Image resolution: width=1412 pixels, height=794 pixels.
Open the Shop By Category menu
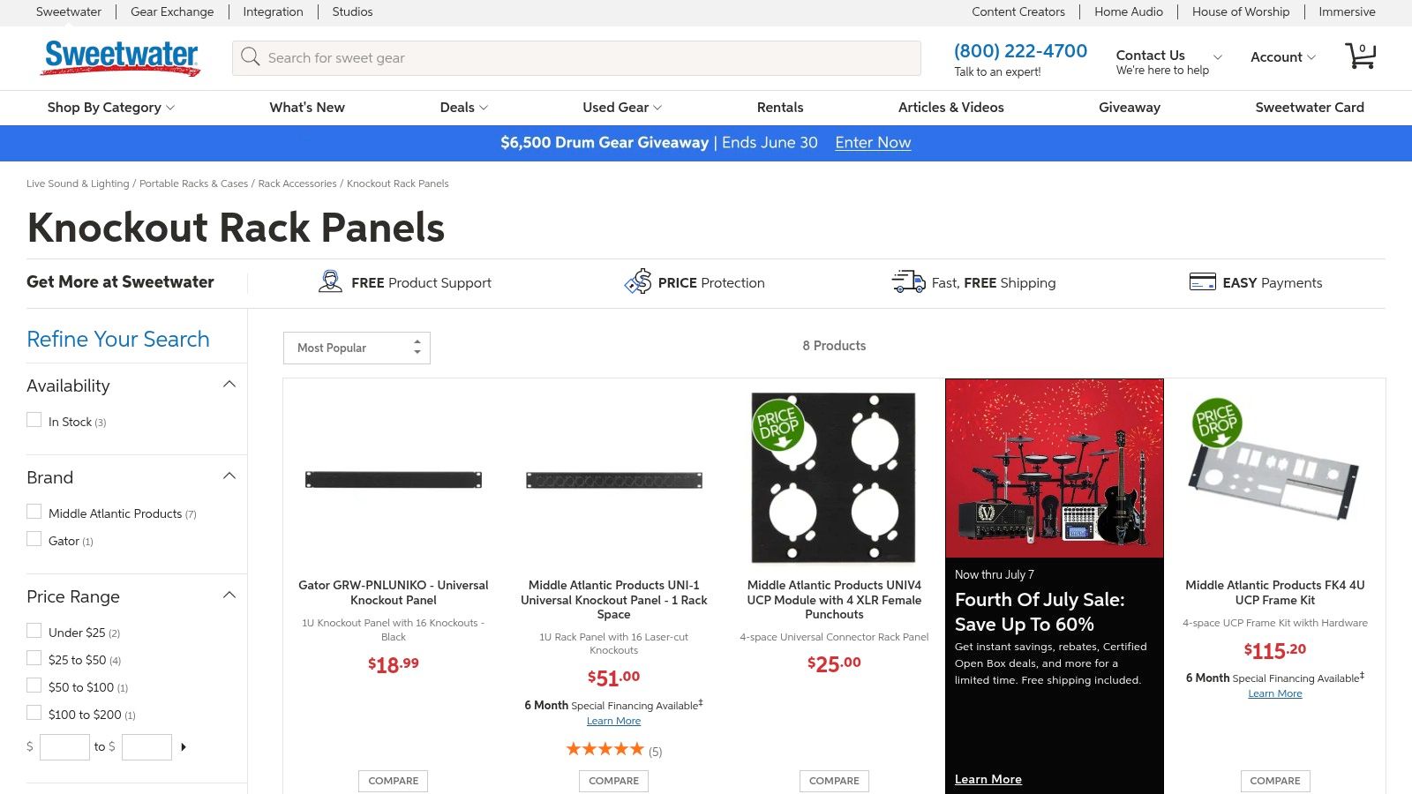pyautogui.click(x=111, y=108)
